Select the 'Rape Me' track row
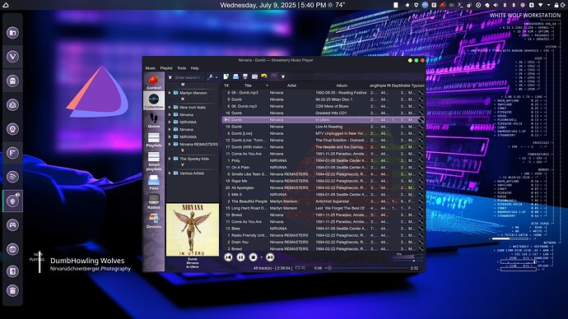 [322, 181]
